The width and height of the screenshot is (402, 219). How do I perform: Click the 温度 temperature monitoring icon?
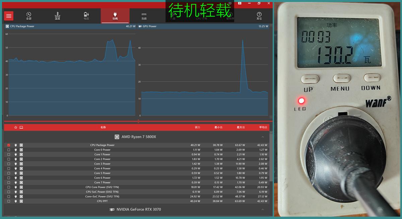pos(57,16)
